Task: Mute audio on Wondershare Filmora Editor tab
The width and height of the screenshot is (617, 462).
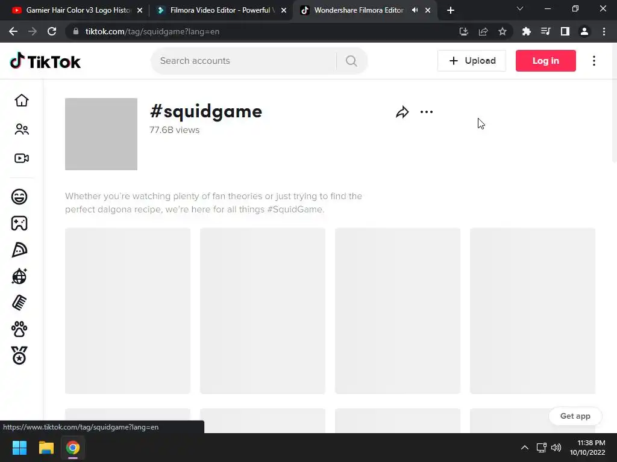Action: [415, 10]
